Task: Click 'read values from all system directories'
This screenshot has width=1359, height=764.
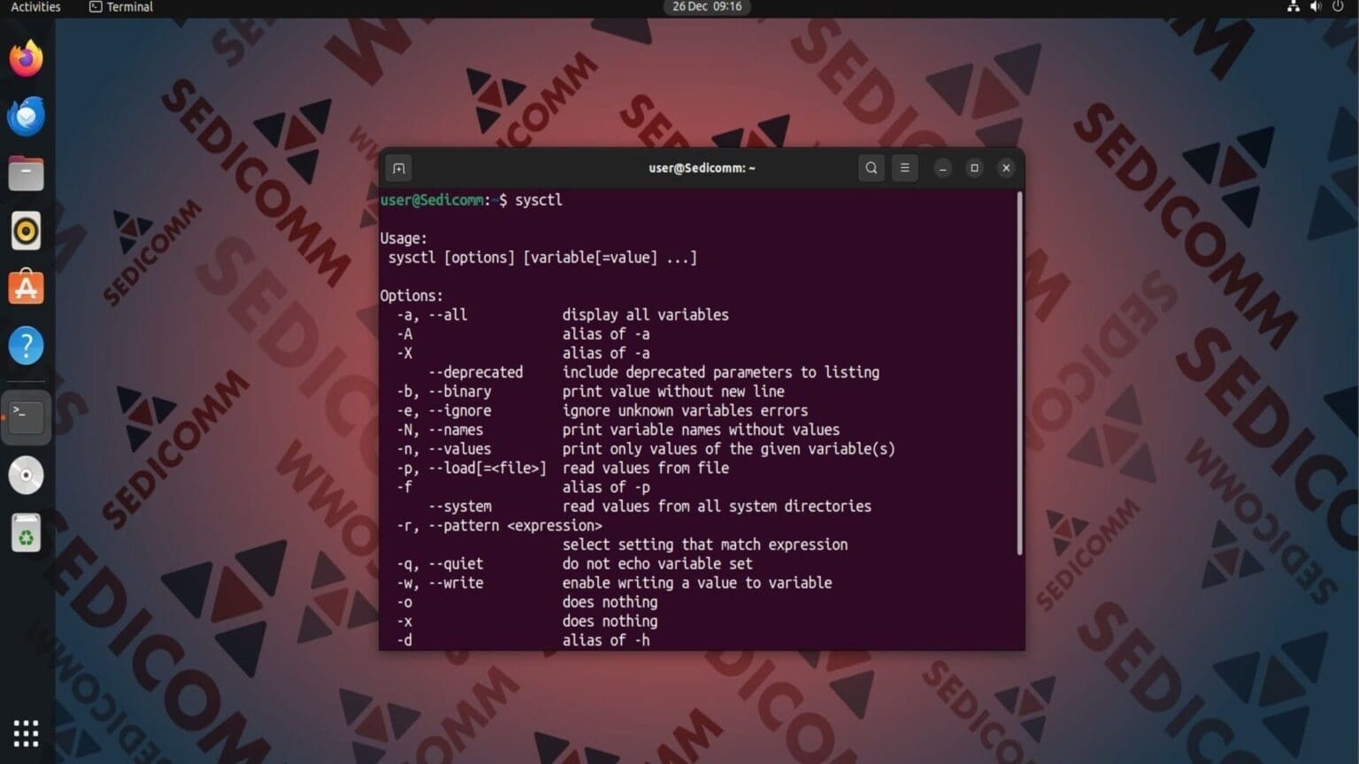Action: [717, 507]
